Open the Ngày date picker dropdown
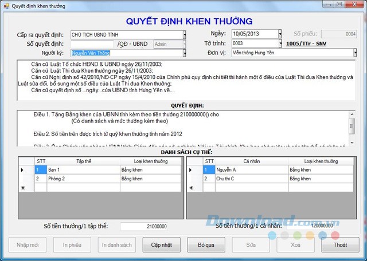This screenshot has height=261, width=367. pos(280,34)
